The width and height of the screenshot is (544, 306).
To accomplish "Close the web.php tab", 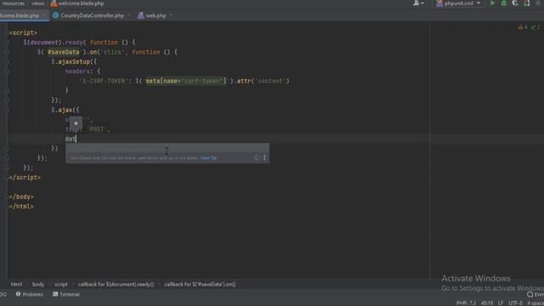I will click(171, 15).
